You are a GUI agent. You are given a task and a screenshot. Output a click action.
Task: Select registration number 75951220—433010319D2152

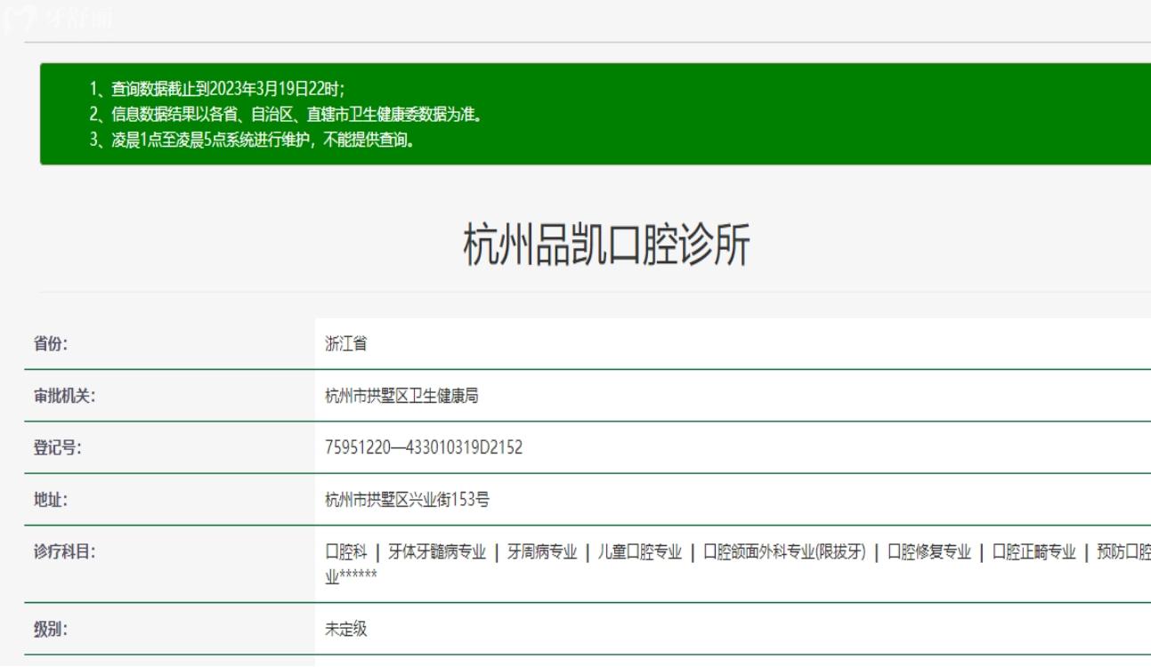[424, 447]
